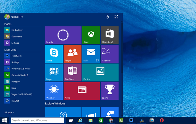
Task: Launch Opera from the taskbar
Action: tap(162, 120)
